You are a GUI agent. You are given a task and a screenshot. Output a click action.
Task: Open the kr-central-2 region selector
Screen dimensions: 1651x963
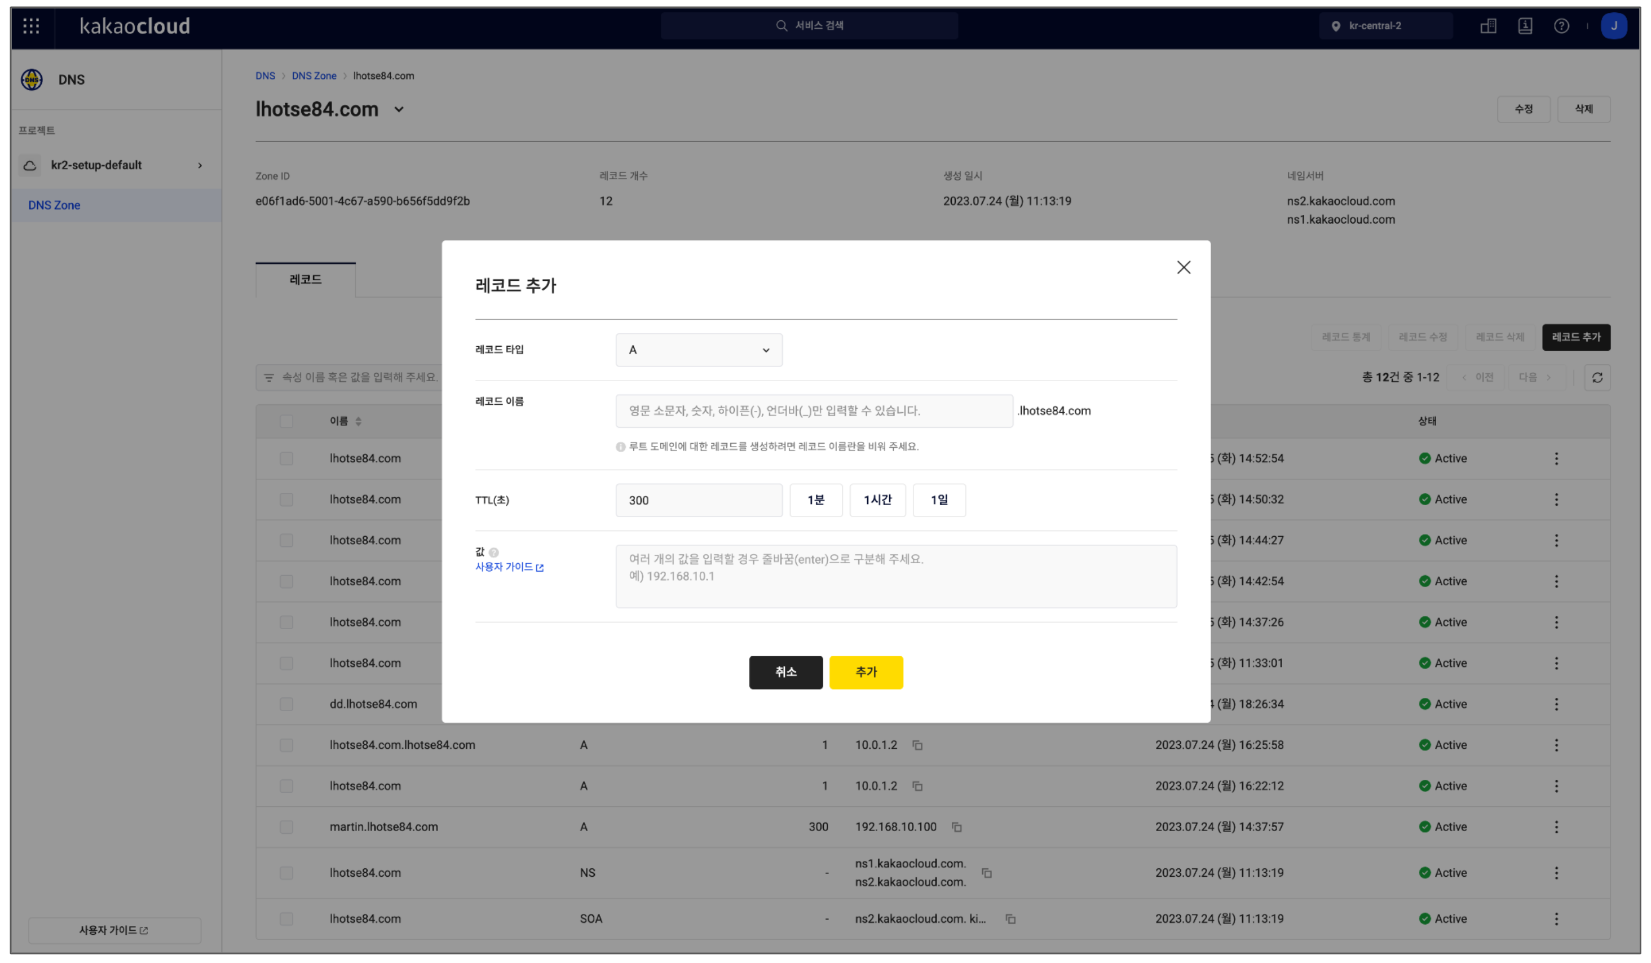tap(1385, 25)
